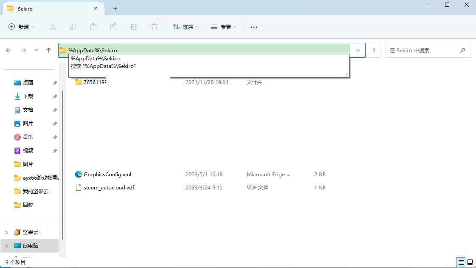Image resolution: width=476 pixels, height=268 pixels.
Task: Open ayx66游戏帐号 folder in sidebar
Action: click(x=36, y=178)
